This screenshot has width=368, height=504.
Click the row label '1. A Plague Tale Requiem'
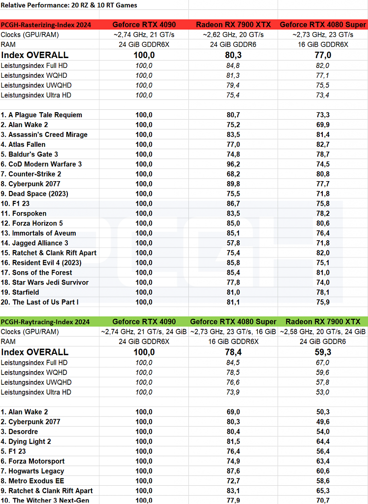41,115
